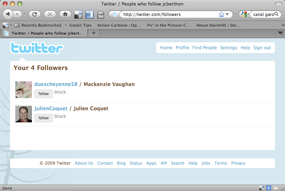Open Profile in Twitter navigation
This screenshot has width=285, height=191.
(182, 48)
